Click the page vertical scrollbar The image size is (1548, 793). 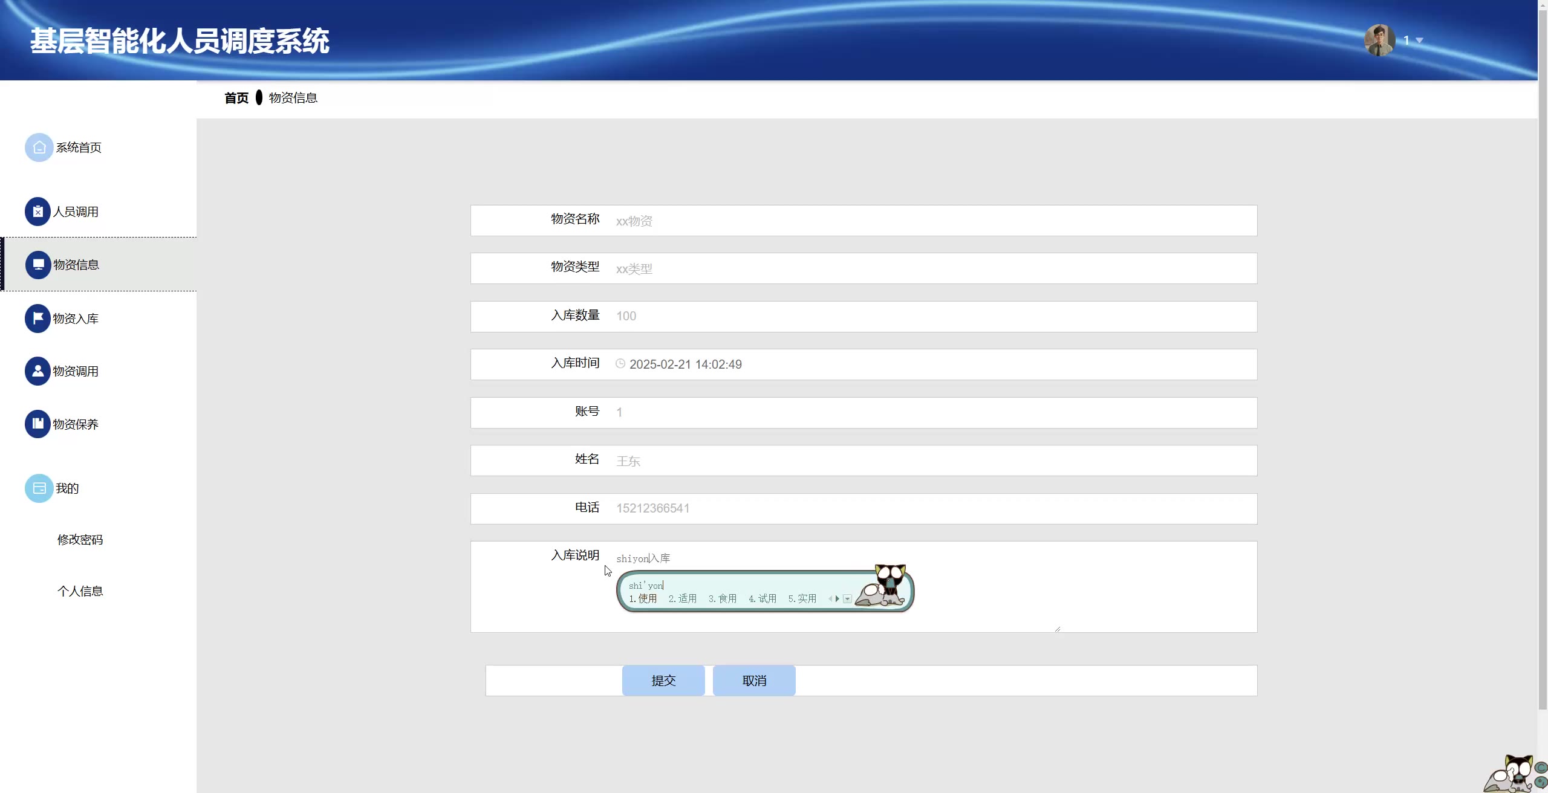click(1542, 363)
